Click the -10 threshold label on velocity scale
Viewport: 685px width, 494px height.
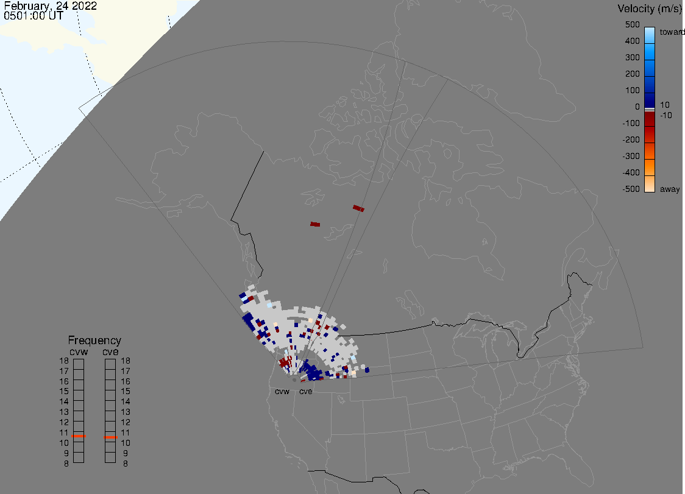click(666, 115)
